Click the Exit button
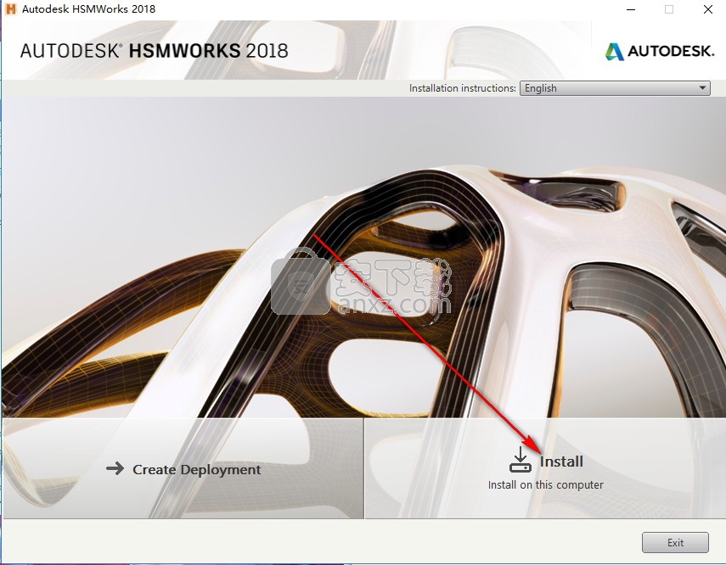 click(675, 542)
